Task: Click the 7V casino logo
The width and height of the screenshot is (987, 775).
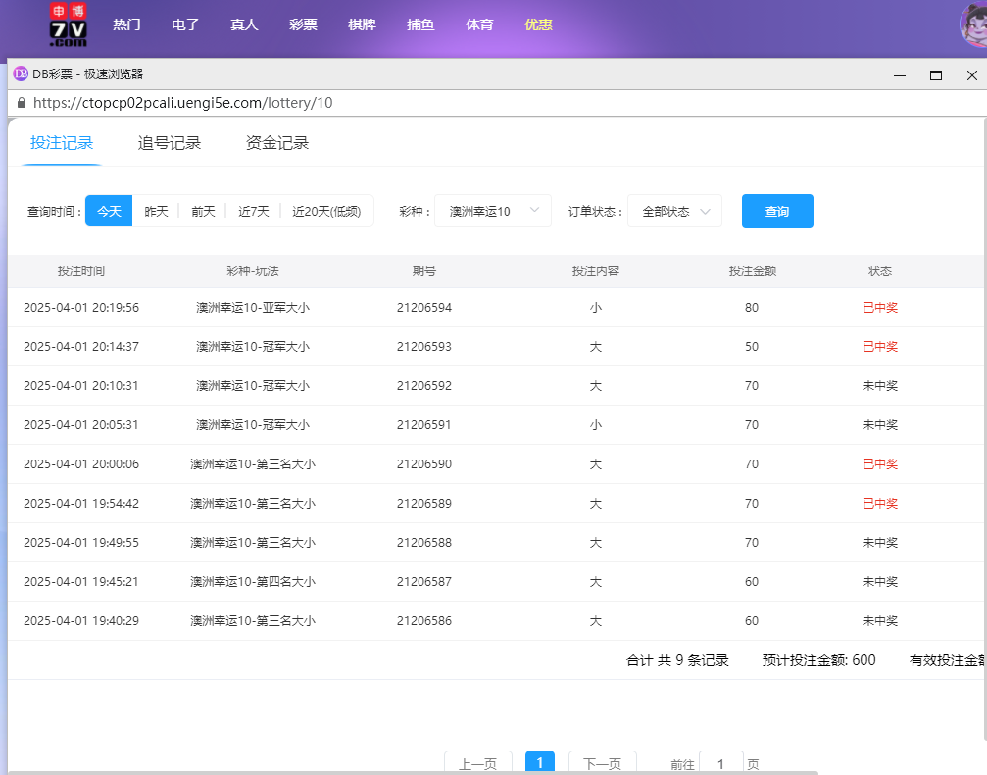Action: pyautogui.click(x=68, y=24)
